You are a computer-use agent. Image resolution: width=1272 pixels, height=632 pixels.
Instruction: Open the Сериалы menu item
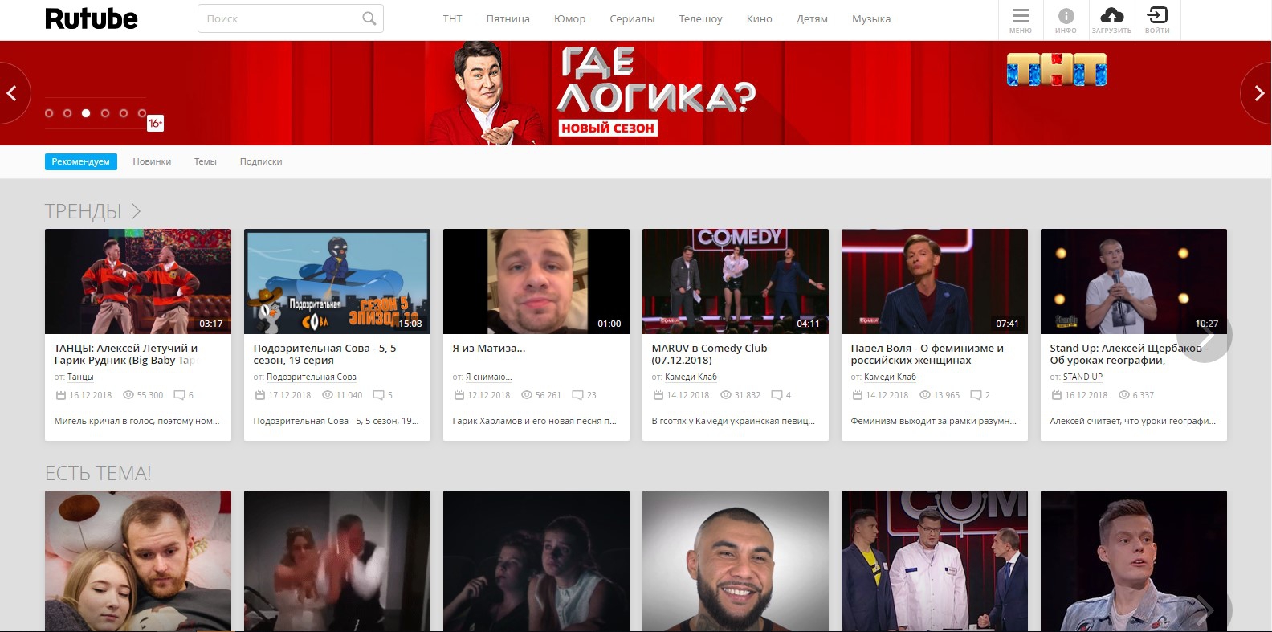coord(632,18)
